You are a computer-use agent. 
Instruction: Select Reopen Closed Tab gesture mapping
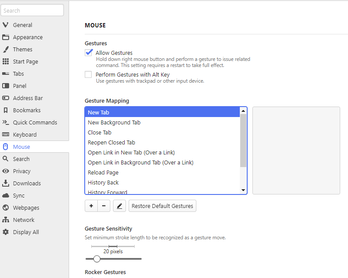pyautogui.click(x=111, y=142)
